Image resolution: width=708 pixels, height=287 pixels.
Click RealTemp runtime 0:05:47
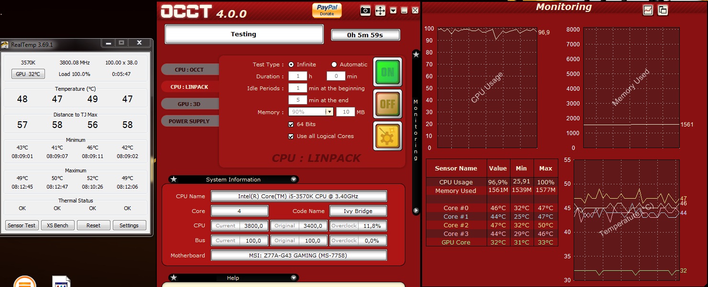[121, 74]
